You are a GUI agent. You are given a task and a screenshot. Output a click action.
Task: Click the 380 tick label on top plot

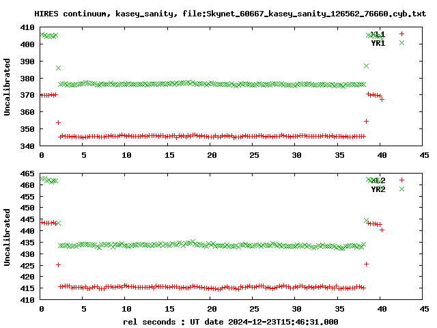(x=27, y=79)
